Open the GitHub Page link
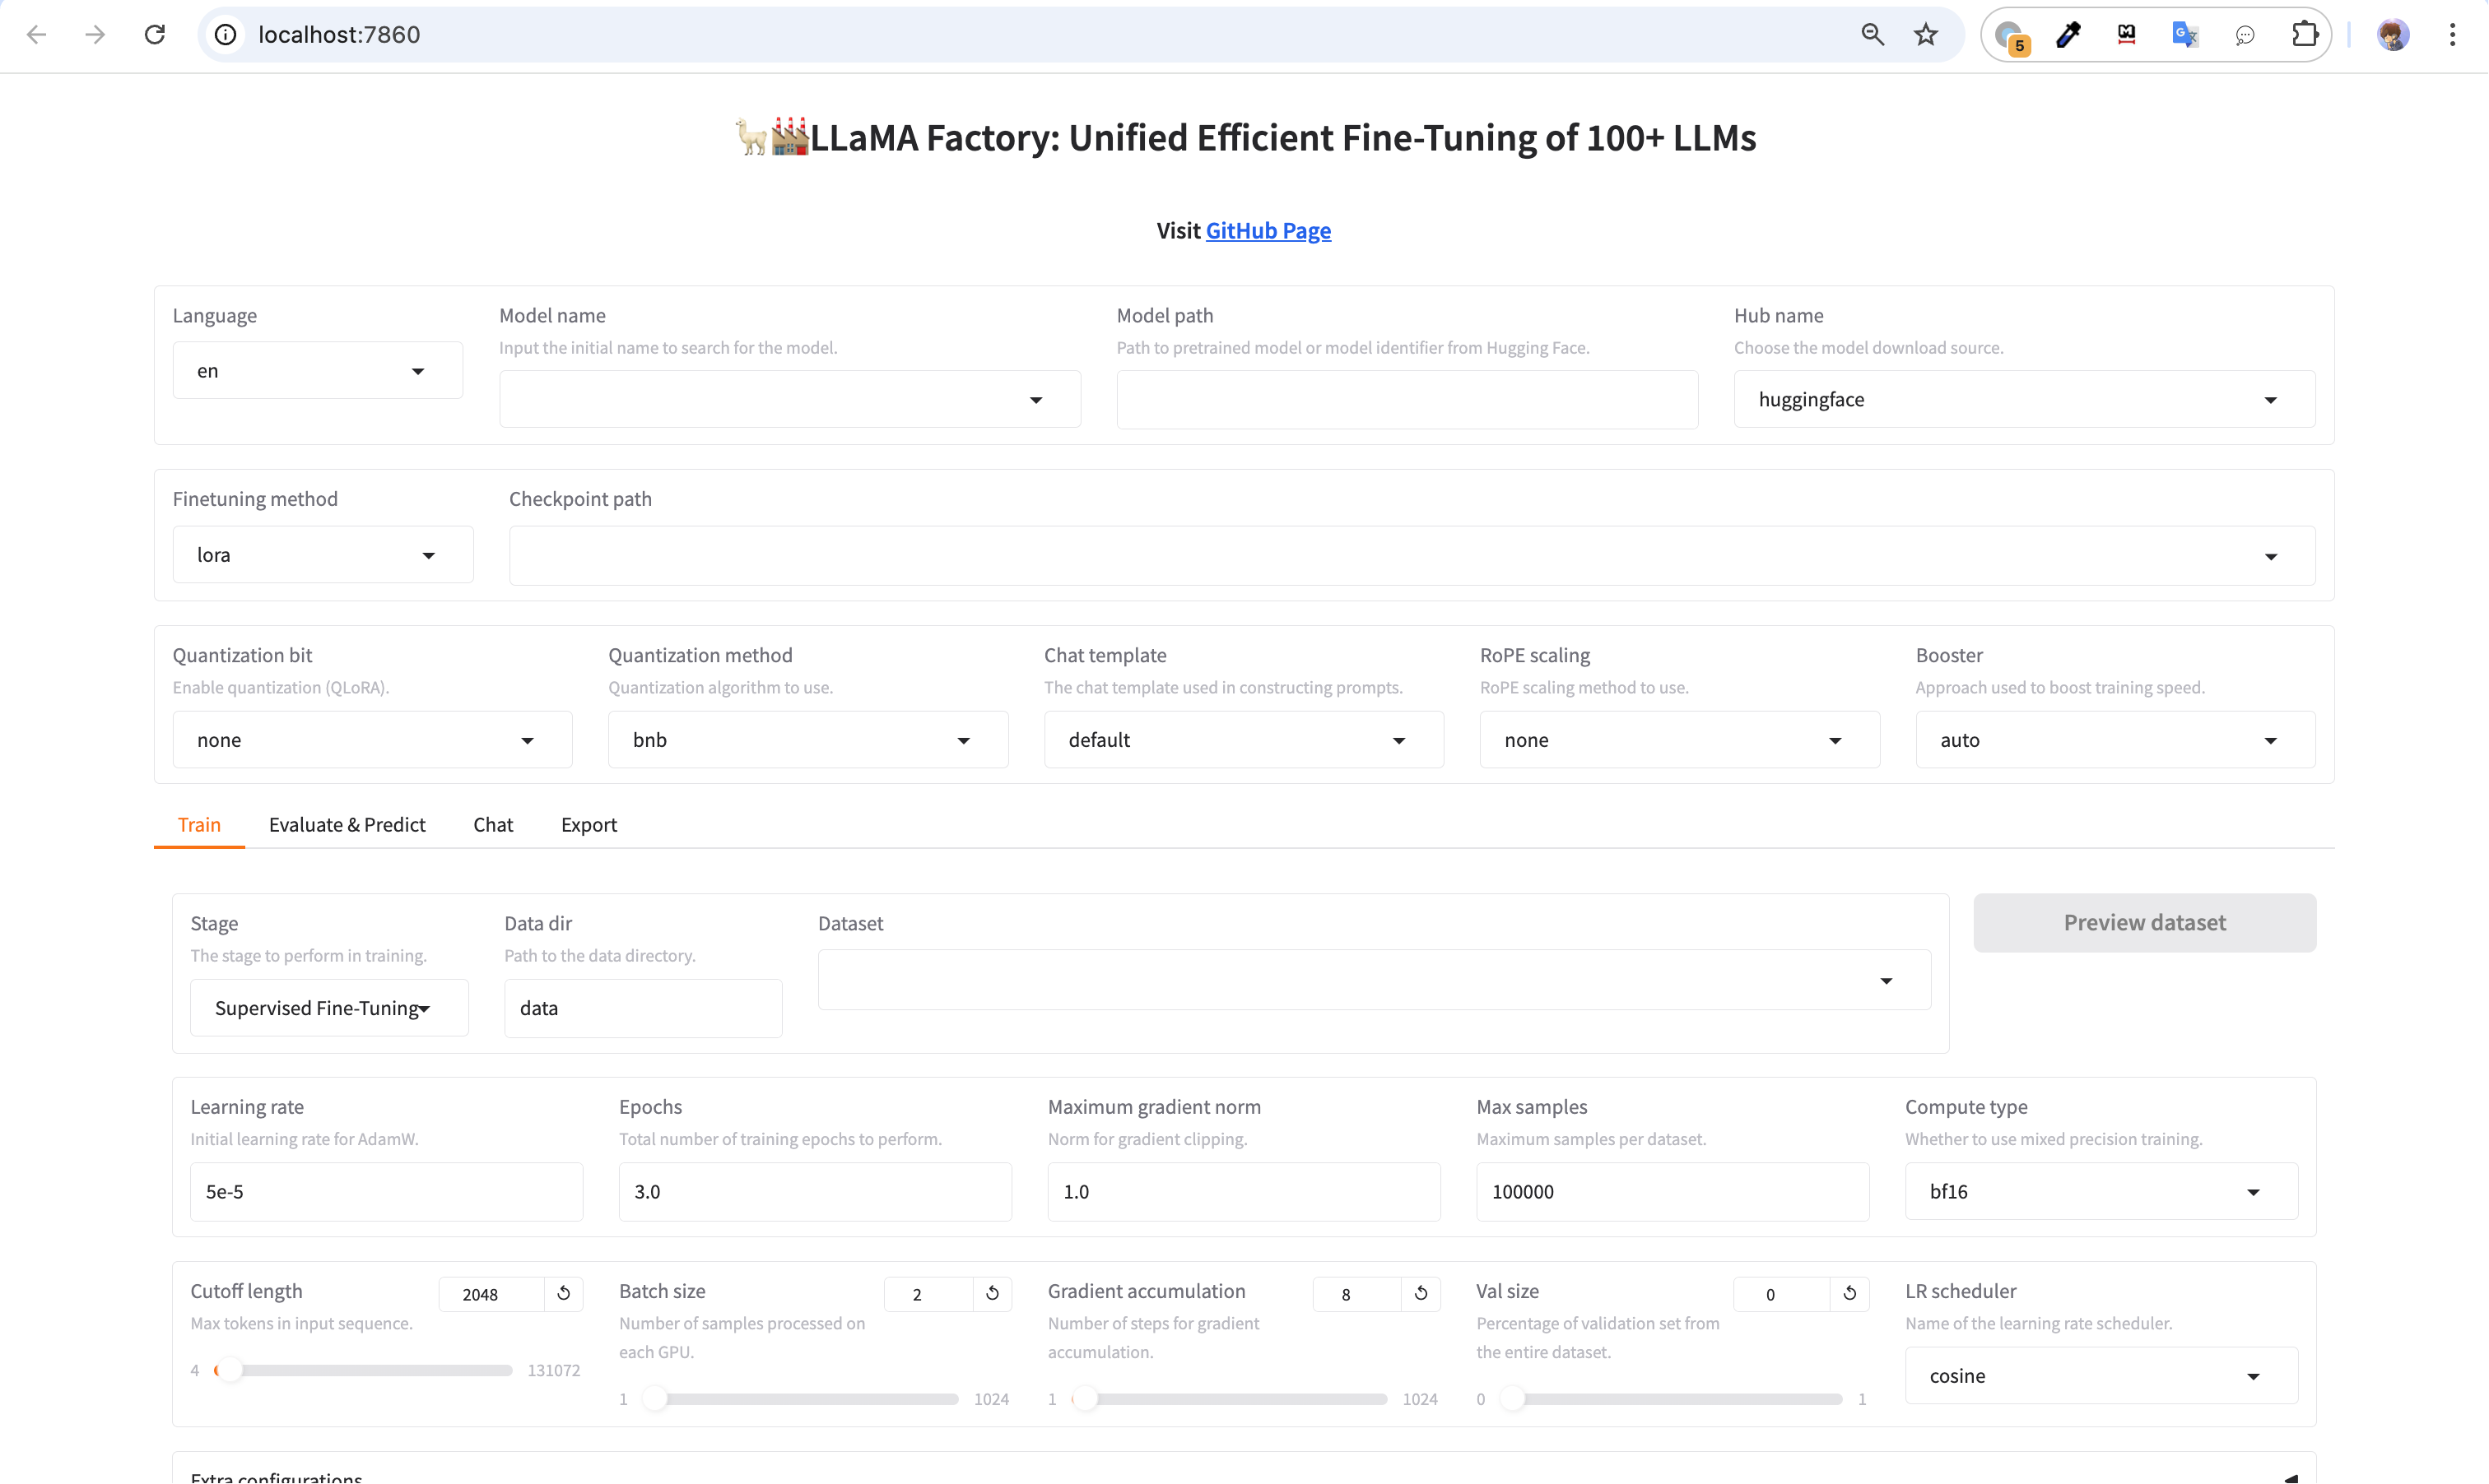 coord(1268,231)
